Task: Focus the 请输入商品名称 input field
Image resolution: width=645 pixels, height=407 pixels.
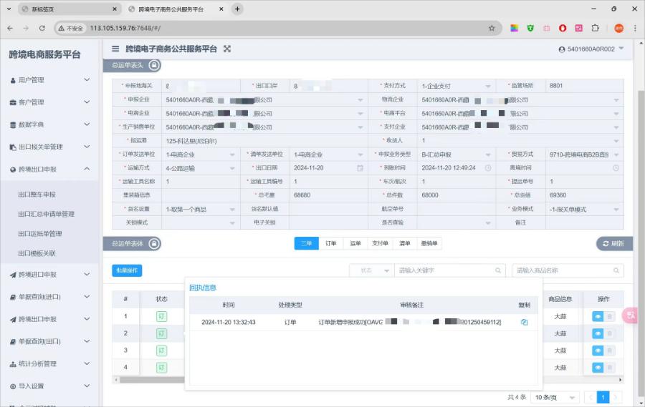Action: (x=568, y=270)
